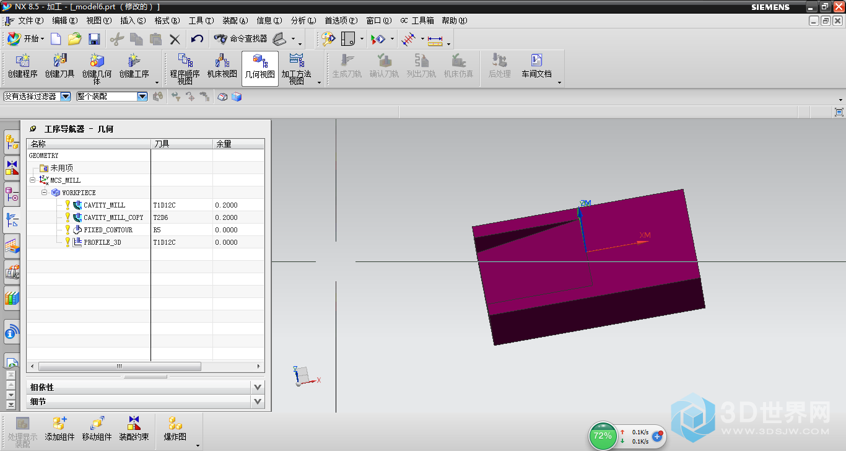Screen dimensions: 846x451
Task: Click the navigator scrollbar right arrow
Action: (259, 367)
